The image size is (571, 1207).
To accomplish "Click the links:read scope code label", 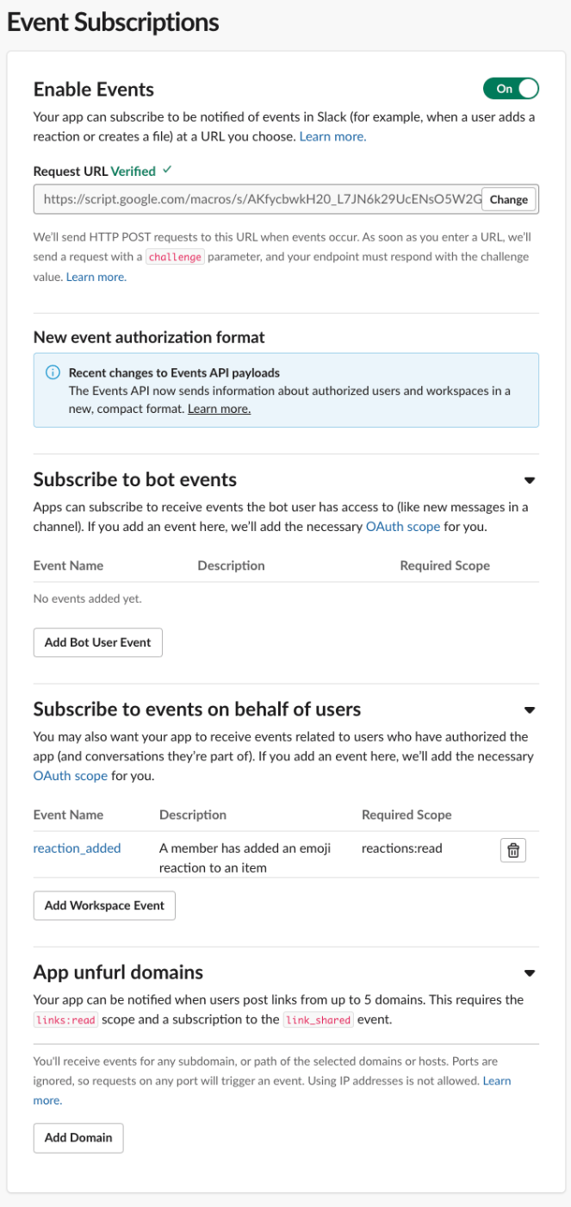I will click(x=66, y=1019).
